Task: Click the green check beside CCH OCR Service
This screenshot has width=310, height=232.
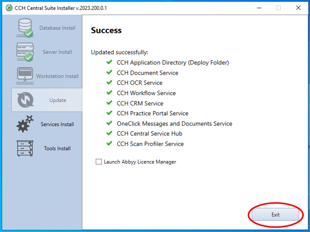Action: tap(109, 82)
